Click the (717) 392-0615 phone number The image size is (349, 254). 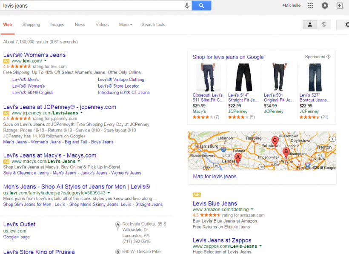click(x=136, y=241)
